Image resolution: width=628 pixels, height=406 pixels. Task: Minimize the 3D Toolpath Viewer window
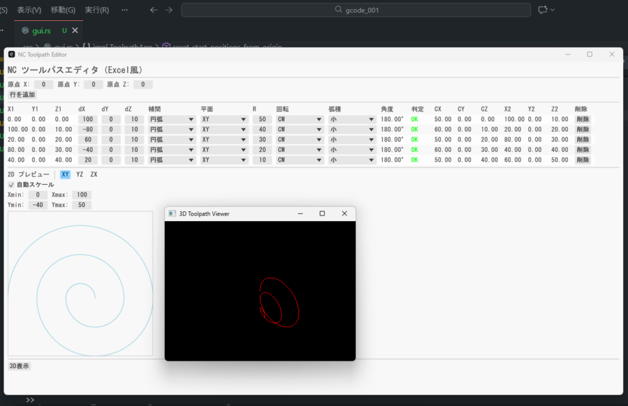point(301,213)
